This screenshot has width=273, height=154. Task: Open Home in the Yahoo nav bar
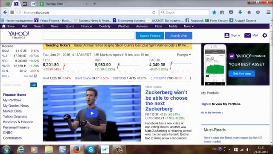(x=9, y=26)
